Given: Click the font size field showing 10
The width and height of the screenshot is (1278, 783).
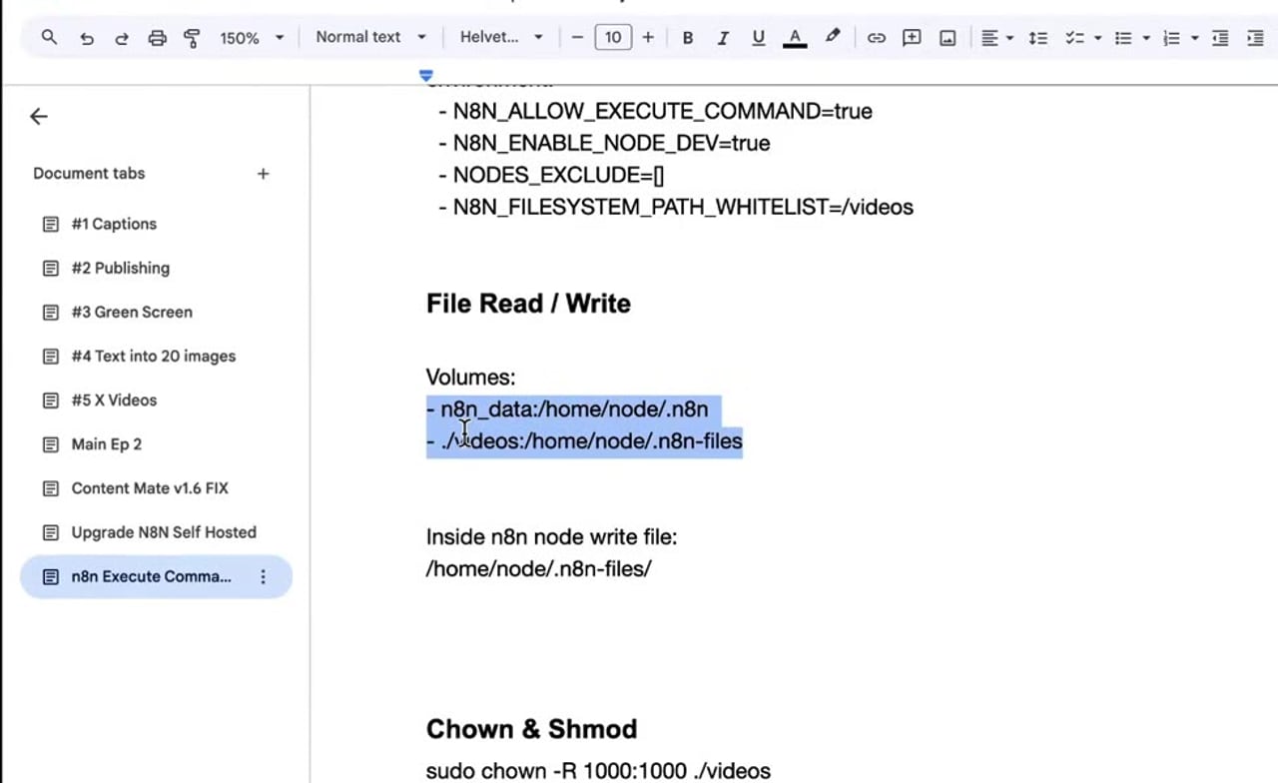Looking at the screenshot, I should tap(613, 37).
